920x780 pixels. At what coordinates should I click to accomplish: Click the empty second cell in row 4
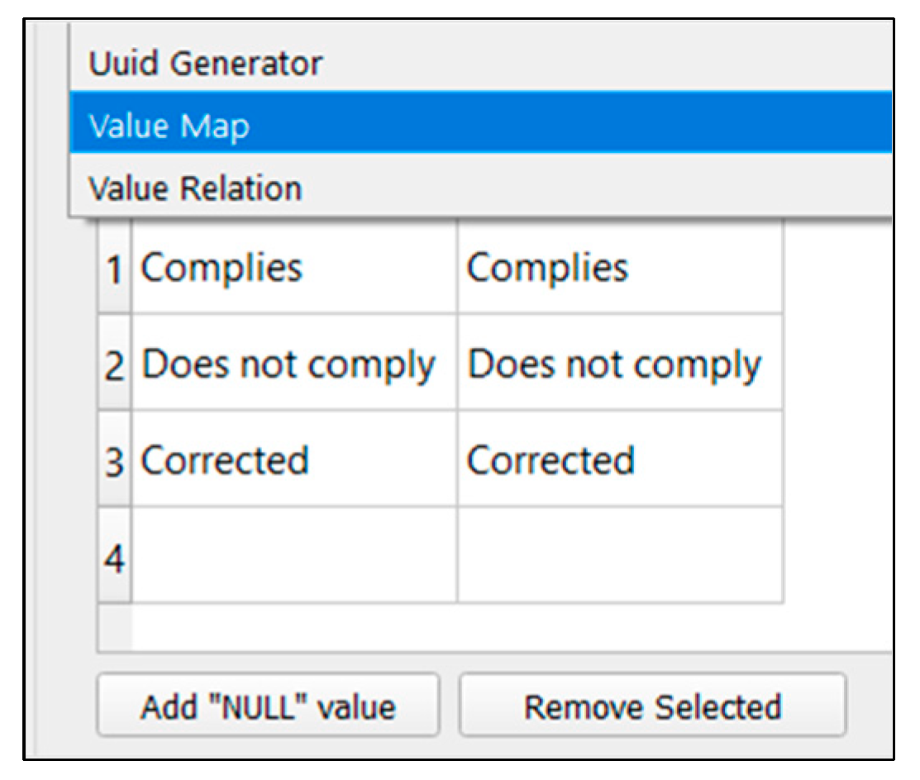[x=620, y=556]
